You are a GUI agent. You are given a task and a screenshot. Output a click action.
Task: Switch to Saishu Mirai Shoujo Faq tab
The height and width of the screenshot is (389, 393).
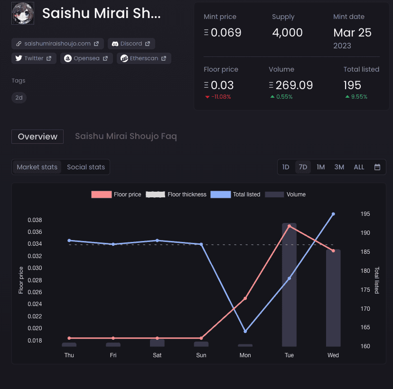126,136
